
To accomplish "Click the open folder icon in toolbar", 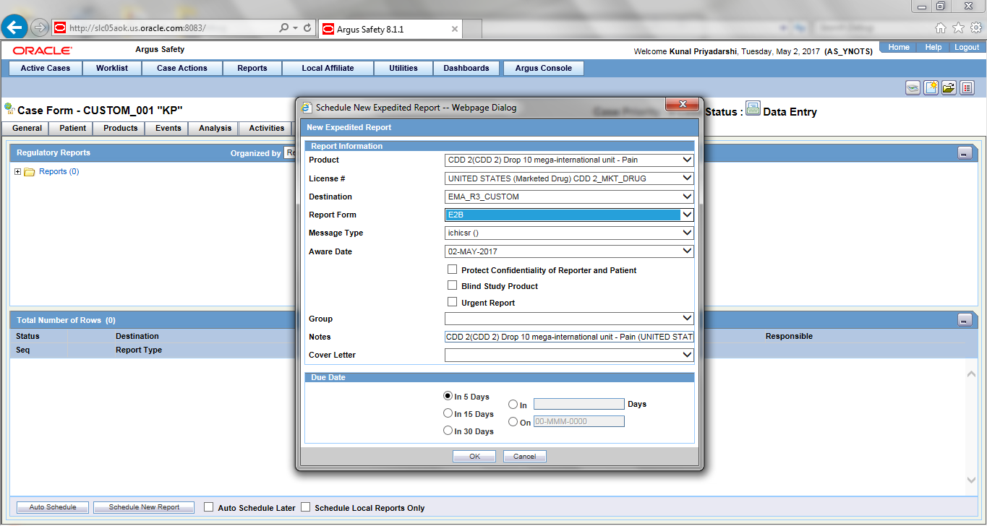I will [949, 87].
